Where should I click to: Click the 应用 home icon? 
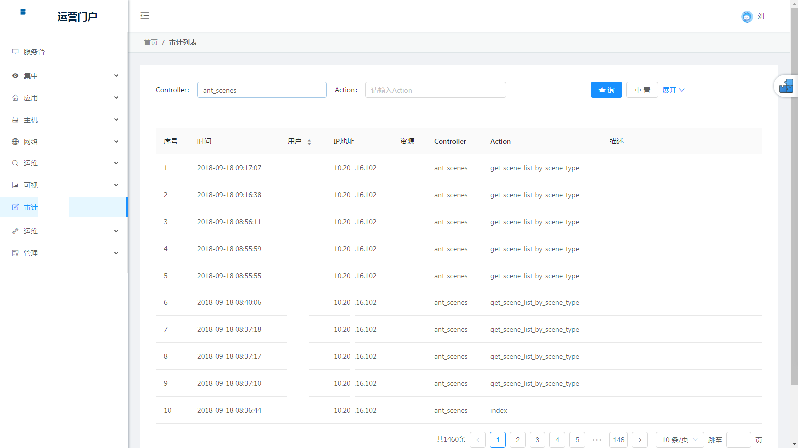click(15, 98)
